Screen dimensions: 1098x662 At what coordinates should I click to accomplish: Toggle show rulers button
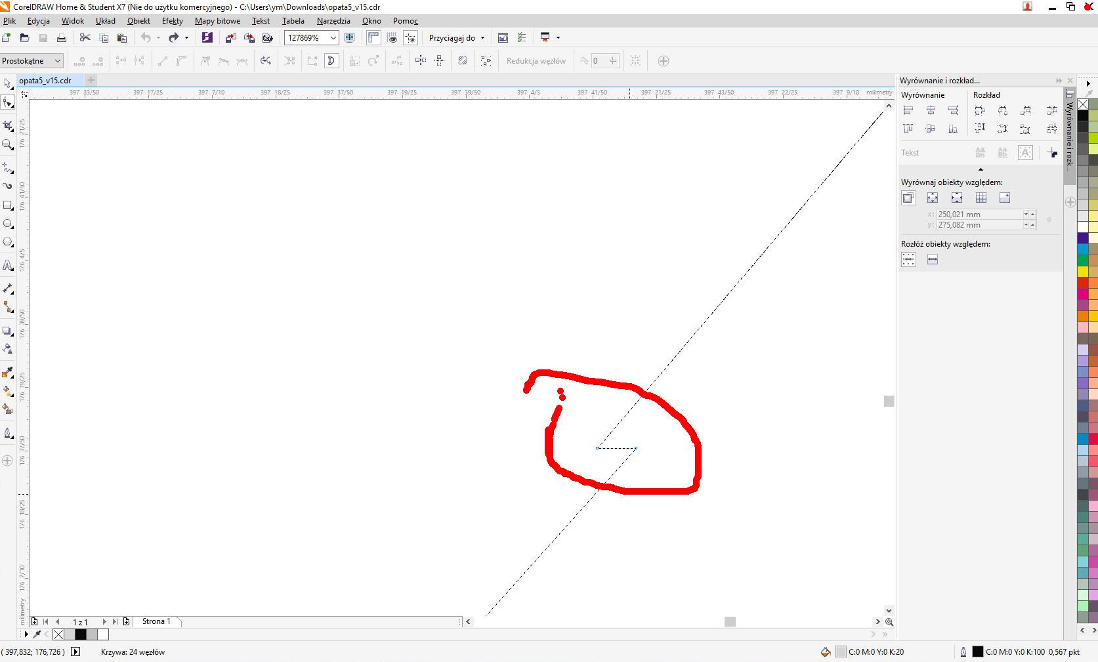coord(373,38)
